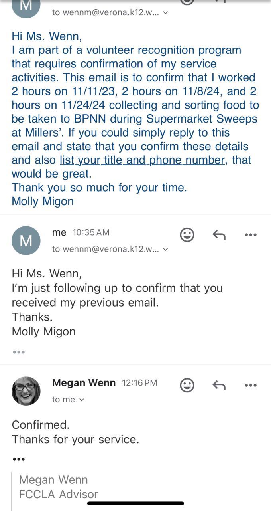
Task: Tap the M avatar beside the 10:35 AM message
Action: [x=26, y=240]
